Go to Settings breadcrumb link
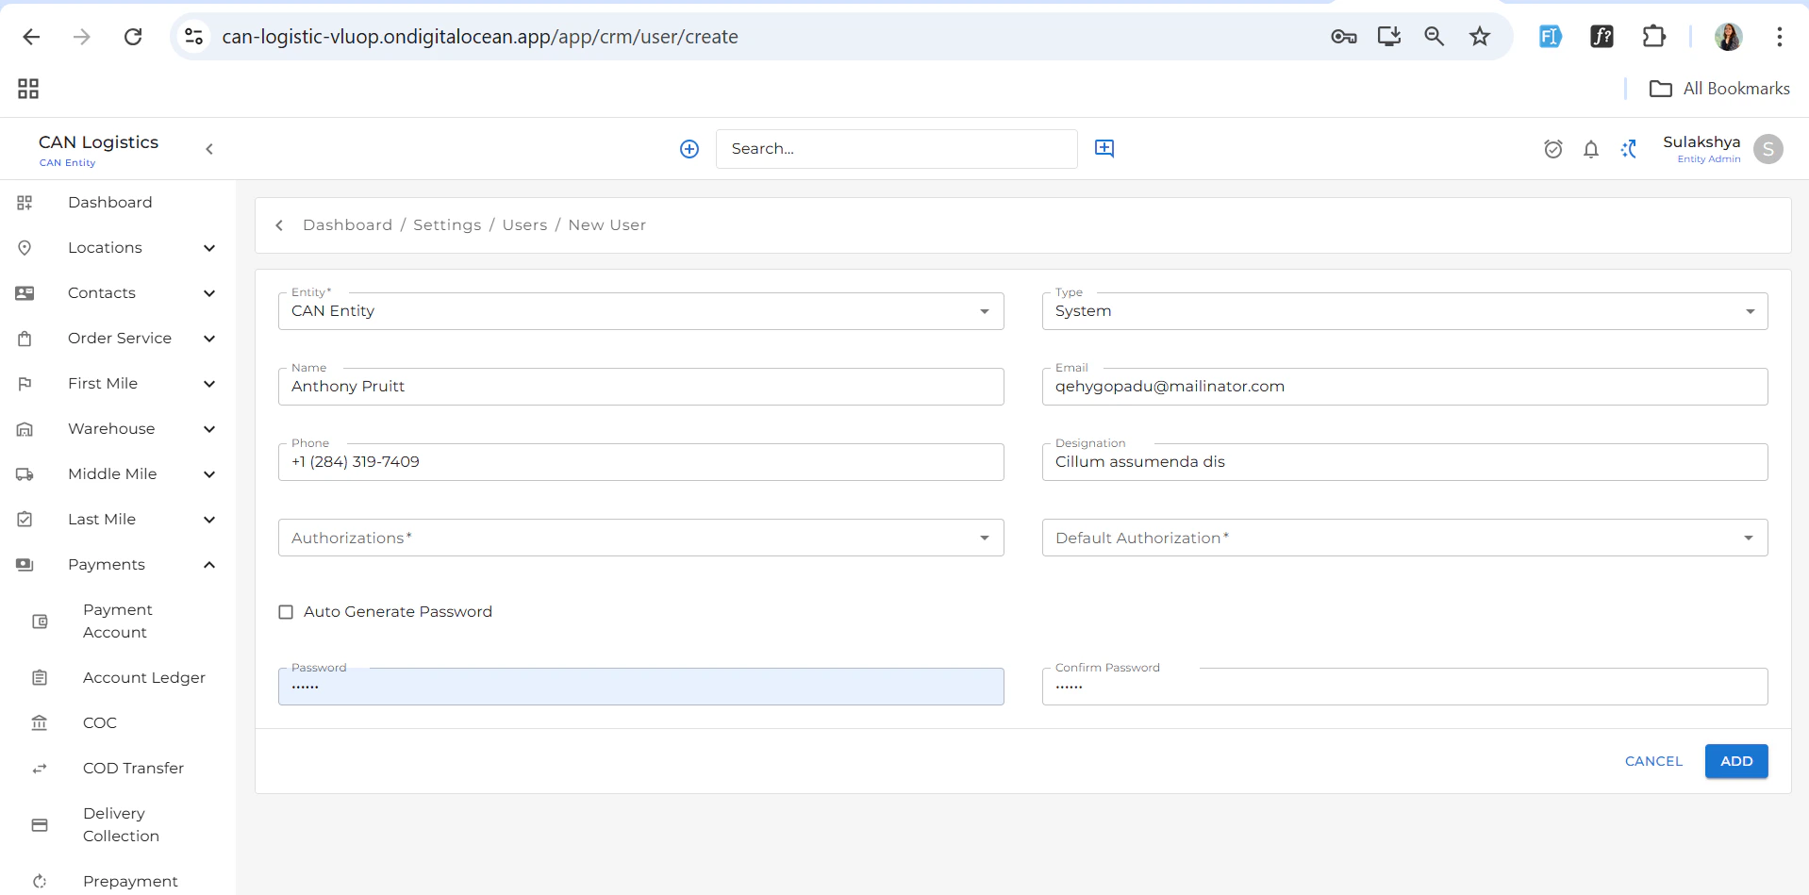Viewport: 1809px width, 895px height. [x=447, y=225]
